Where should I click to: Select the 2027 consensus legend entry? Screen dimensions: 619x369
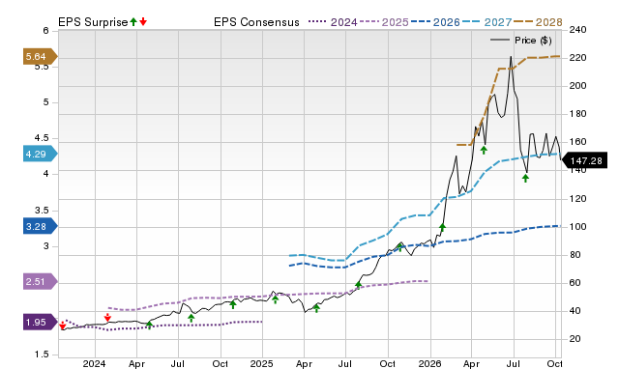pos(486,22)
